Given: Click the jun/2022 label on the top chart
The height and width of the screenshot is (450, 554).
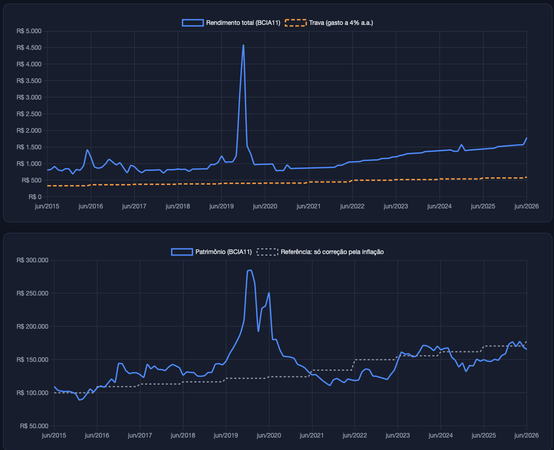Looking at the screenshot, I should (352, 206).
